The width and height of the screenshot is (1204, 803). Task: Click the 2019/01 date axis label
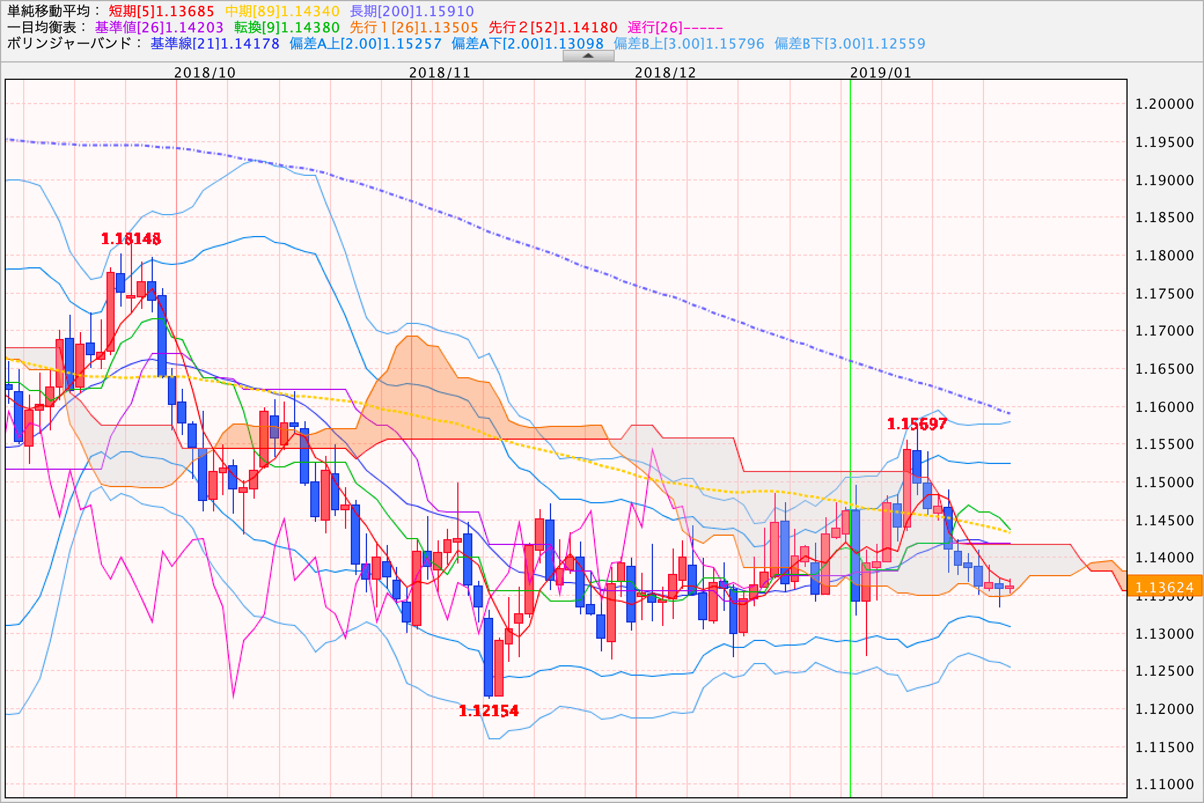tap(880, 73)
